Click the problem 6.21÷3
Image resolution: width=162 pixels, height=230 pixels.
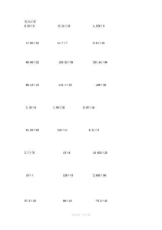[94, 130]
